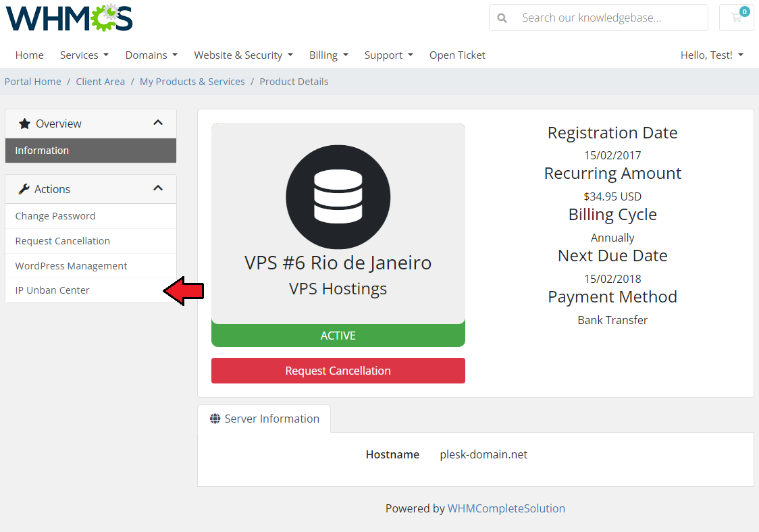The image size is (759, 532).
Task: Open the Hello, Test! account menu
Action: [712, 55]
